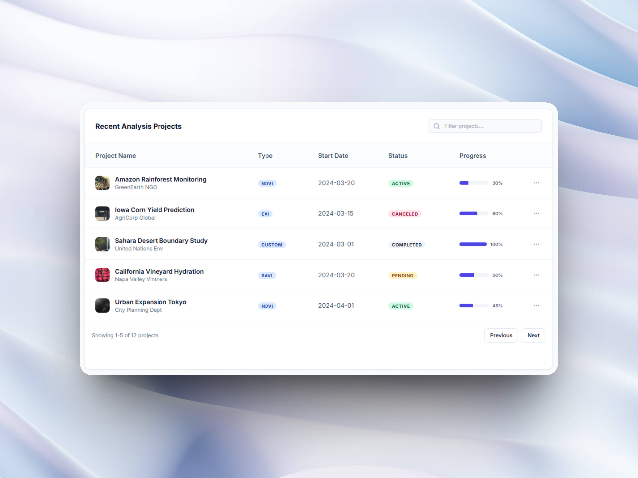Click the SAVI type tag

[267, 276]
